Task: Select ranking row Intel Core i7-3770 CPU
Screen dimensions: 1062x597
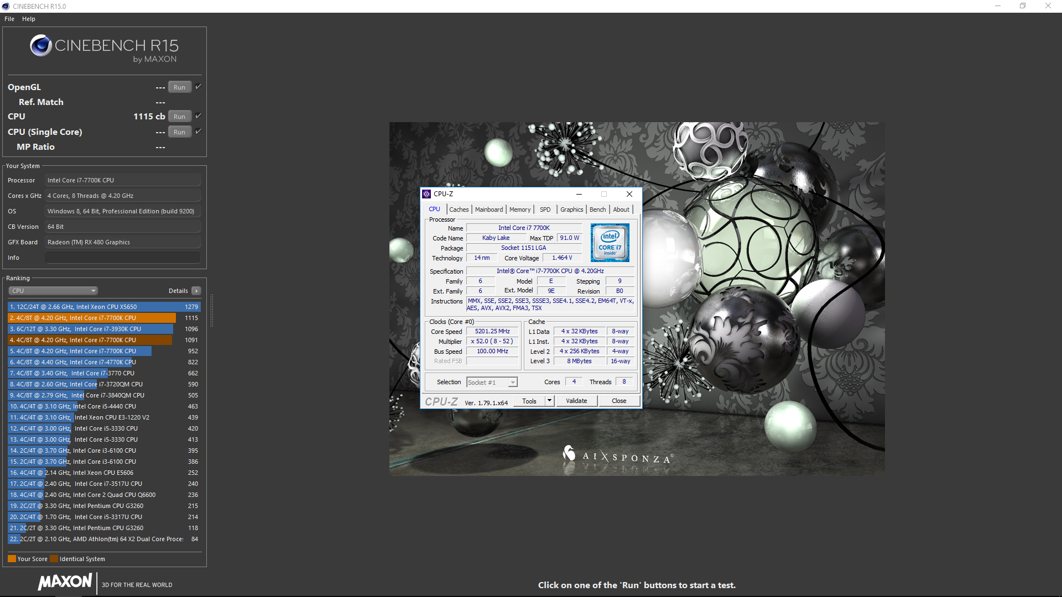Action: click(104, 373)
